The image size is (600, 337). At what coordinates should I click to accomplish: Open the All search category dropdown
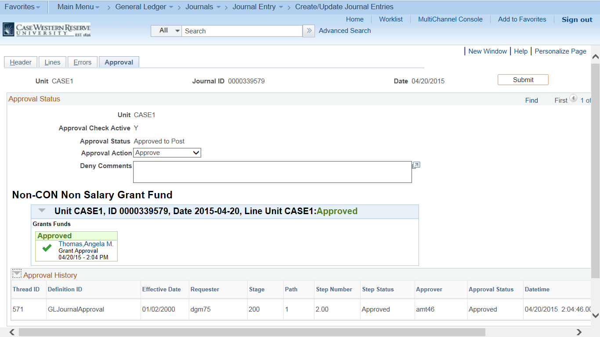(x=166, y=31)
